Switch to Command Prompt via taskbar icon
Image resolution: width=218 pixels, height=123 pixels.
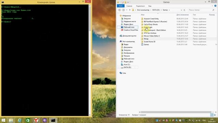(x=53, y=120)
